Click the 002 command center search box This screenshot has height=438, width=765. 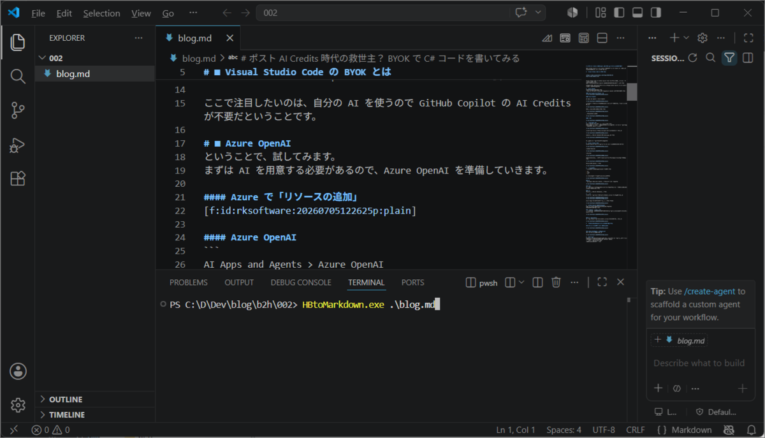(x=401, y=13)
